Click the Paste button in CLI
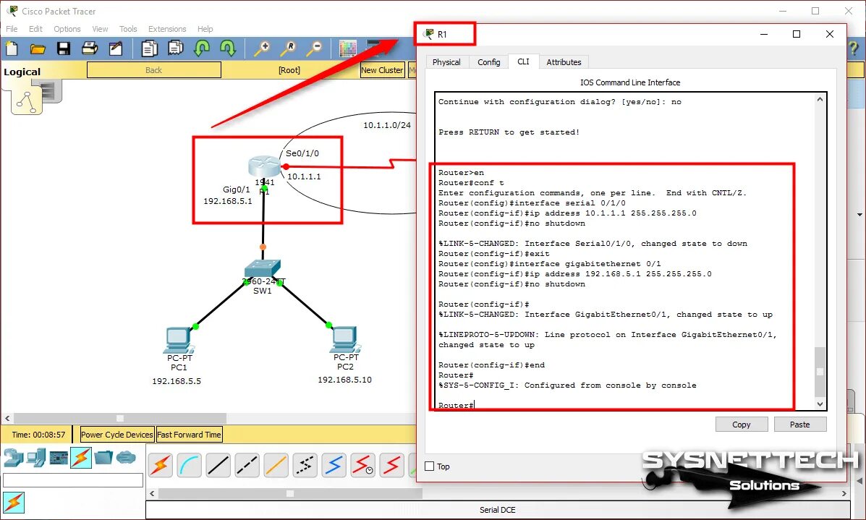The width and height of the screenshot is (866, 520). [x=799, y=425]
